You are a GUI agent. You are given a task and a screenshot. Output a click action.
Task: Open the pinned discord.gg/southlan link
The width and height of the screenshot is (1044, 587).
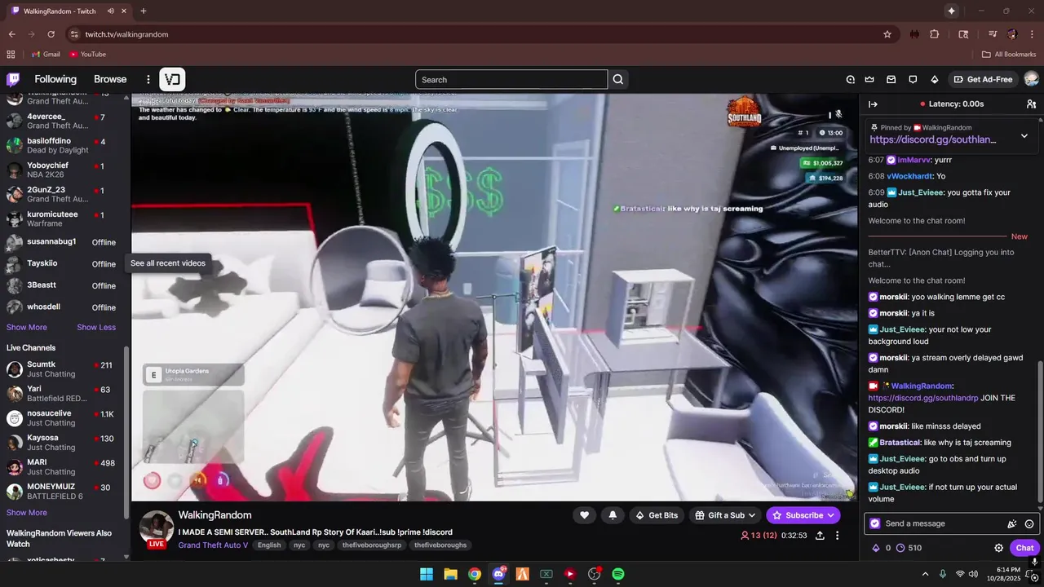coord(932,139)
